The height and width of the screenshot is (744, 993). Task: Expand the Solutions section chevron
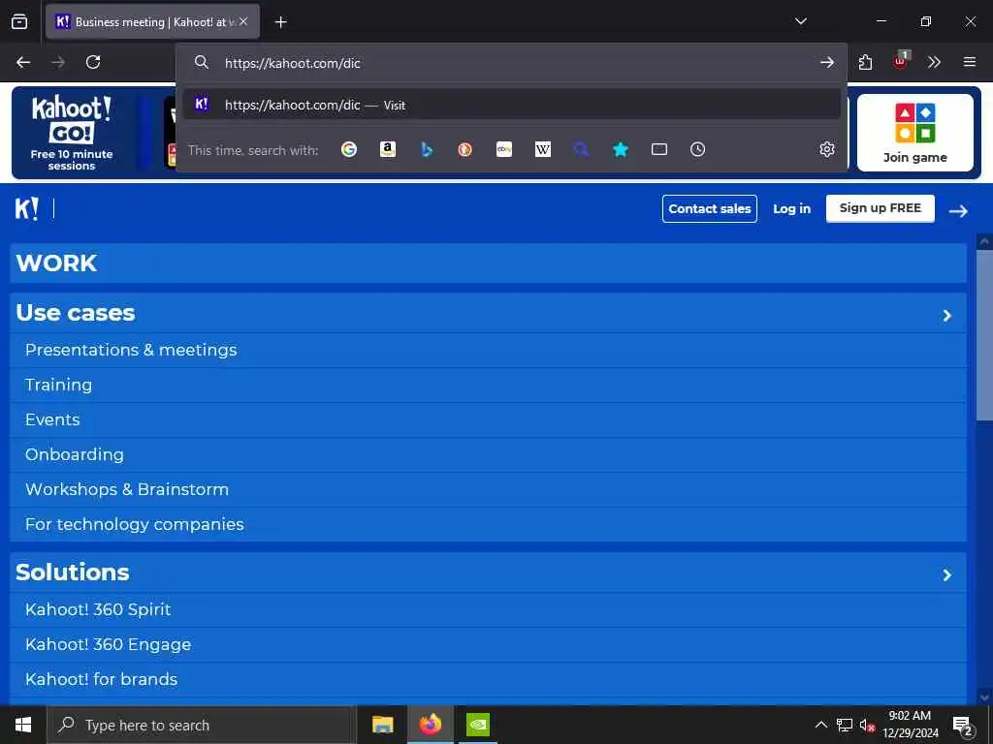(x=946, y=574)
